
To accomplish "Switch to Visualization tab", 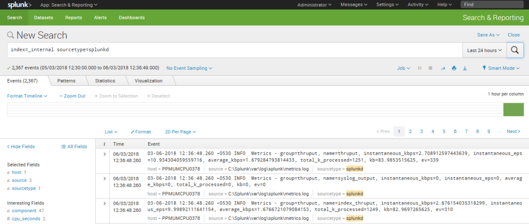I will tap(148, 81).
